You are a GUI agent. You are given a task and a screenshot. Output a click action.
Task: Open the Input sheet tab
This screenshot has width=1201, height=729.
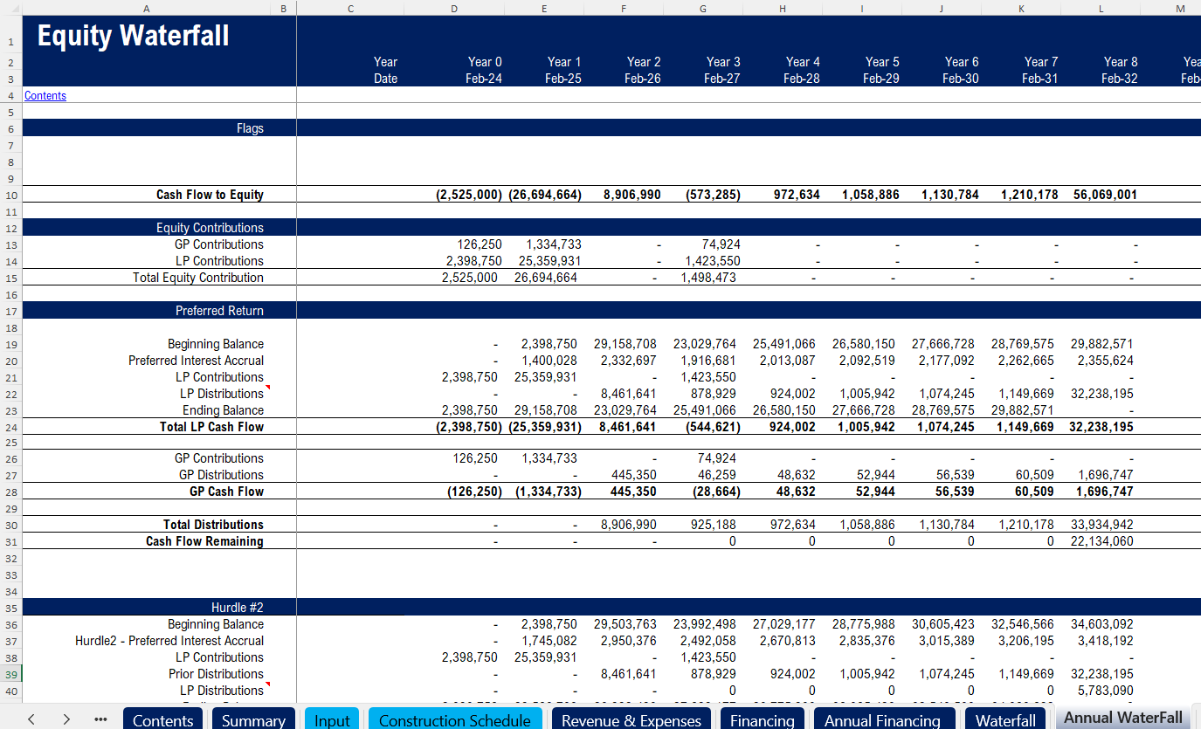(x=332, y=719)
